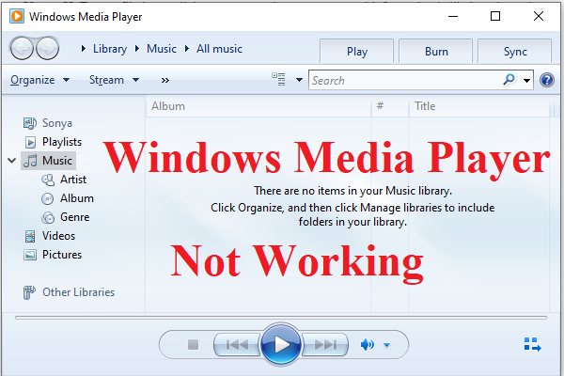Viewport: 564px width, 376px height.
Task: Click the View options icon
Action: coord(278,80)
